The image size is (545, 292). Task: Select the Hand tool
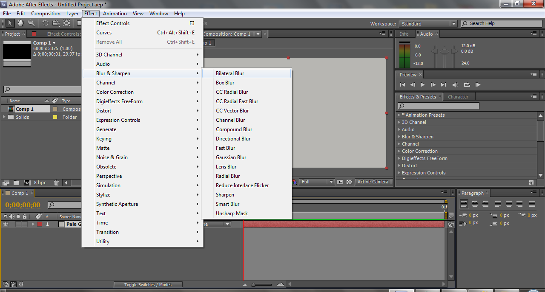pyautogui.click(x=20, y=23)
